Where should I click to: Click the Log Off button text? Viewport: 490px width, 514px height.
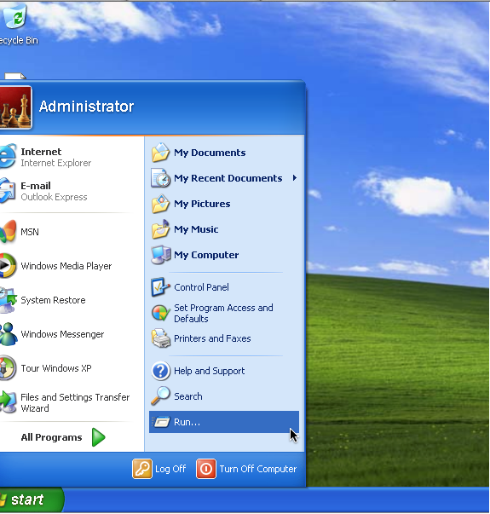point(170,469)
